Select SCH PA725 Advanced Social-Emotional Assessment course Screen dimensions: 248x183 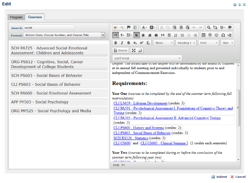[59, 51]
